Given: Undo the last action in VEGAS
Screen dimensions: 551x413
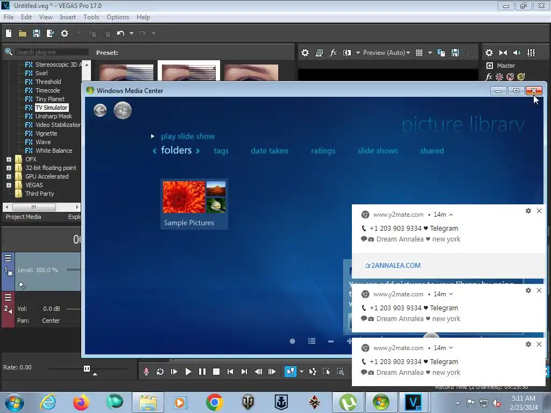Looking at the screenshot, I should click(121, 33).
